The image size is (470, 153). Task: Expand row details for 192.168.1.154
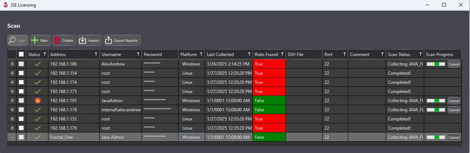point(12,73)
